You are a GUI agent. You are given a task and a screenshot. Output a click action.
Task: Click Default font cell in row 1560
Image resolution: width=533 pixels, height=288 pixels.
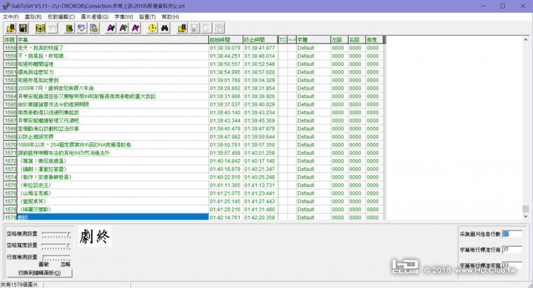[x=313, y=64]
